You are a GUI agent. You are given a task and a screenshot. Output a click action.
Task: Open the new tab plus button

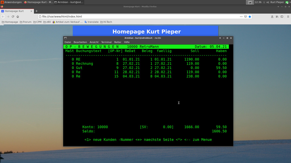[x=36, y=11]
